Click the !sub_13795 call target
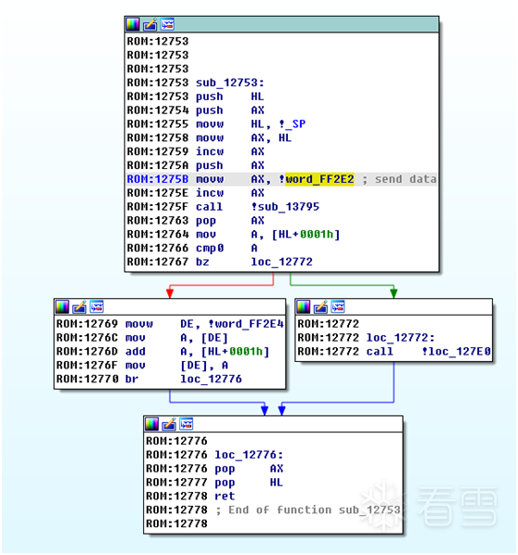Image resolution: width=518 pixels, height=555 pixels. 285,207
